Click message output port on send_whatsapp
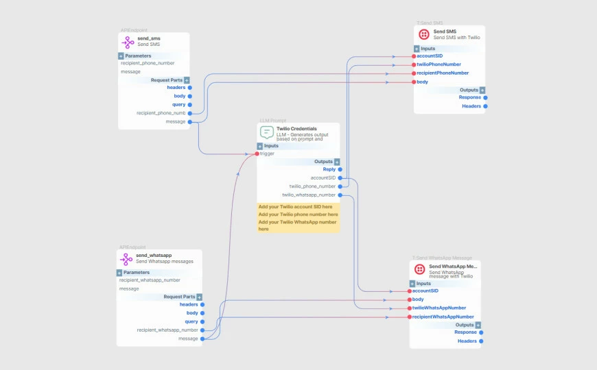Image resolution: width=597 pixels, height=370 pixels. pos(202,338)
